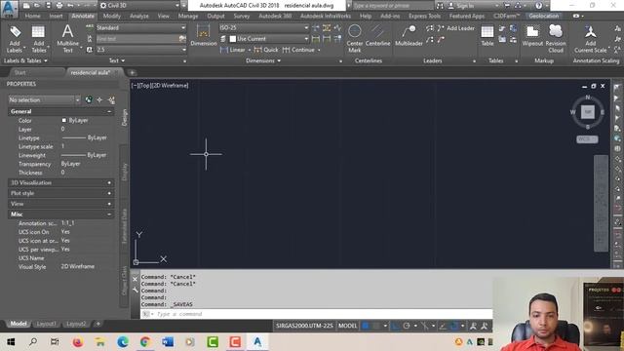Click the Multileader tool
Screen dimensions: 624x351
[409, 36]
